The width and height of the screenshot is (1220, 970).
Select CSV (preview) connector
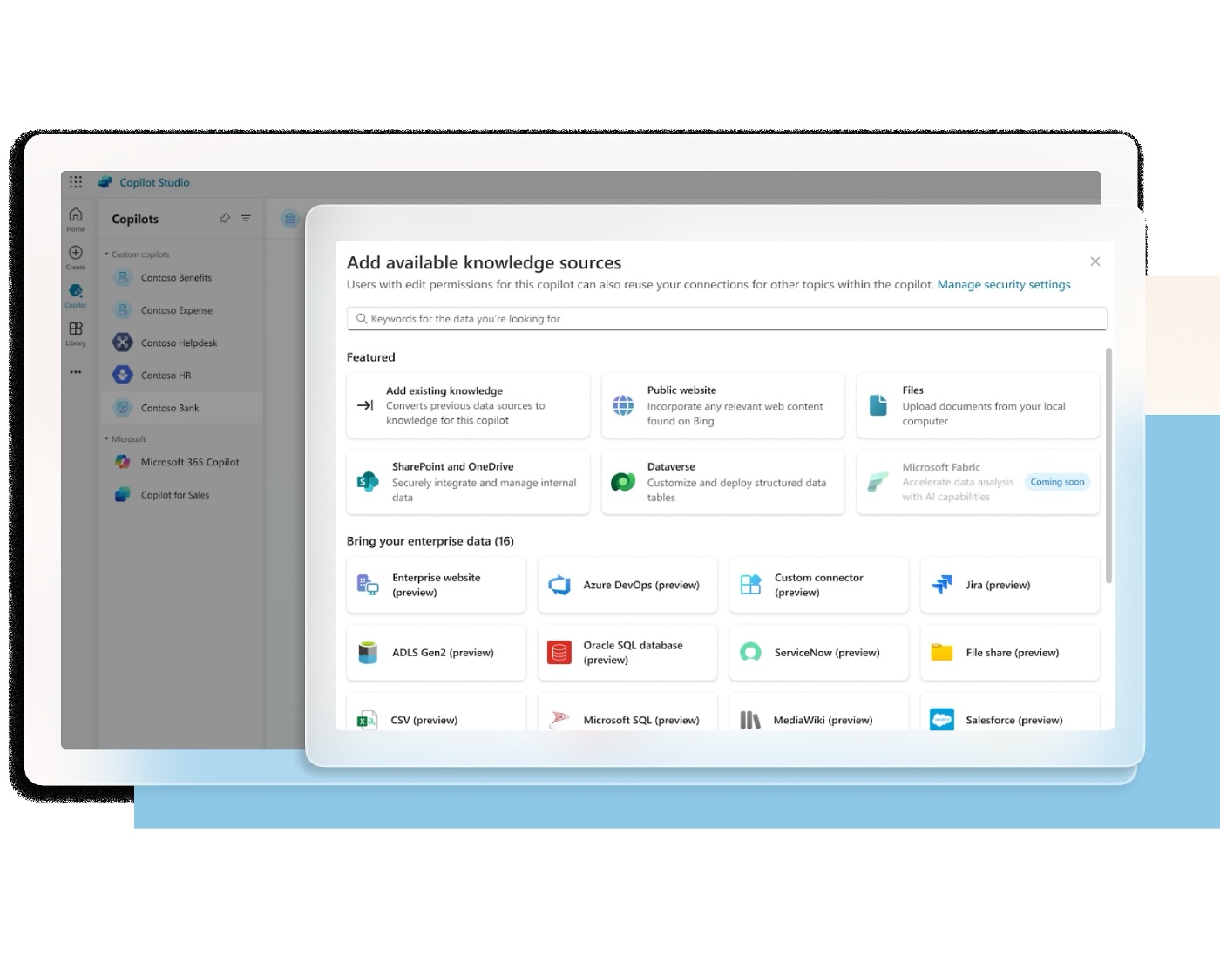point(437,712)
